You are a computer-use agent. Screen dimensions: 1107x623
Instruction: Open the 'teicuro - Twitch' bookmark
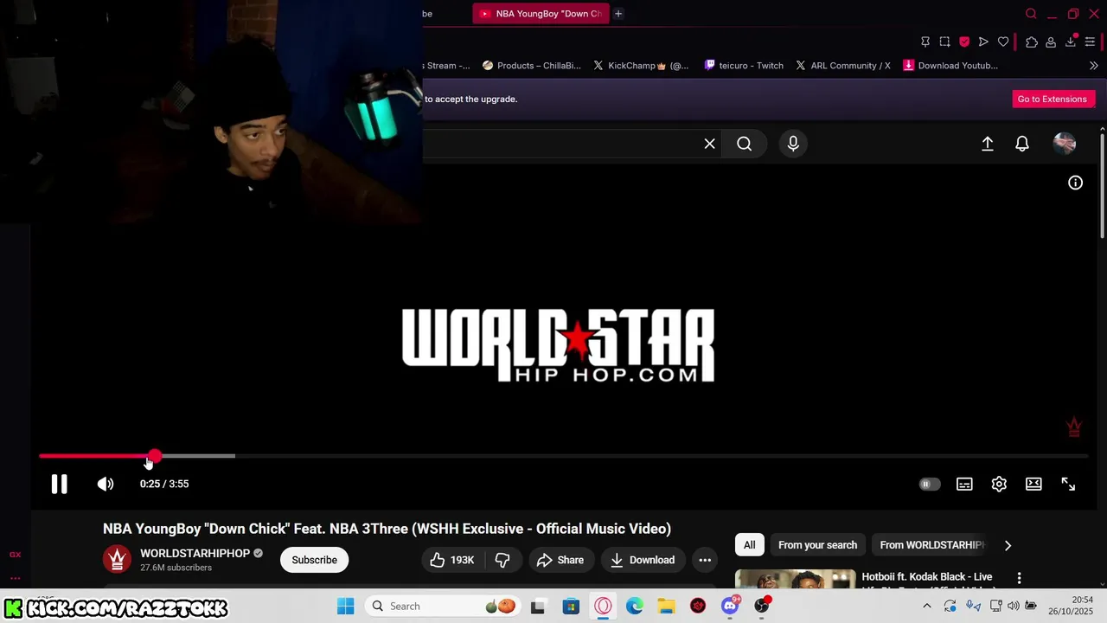744,65
